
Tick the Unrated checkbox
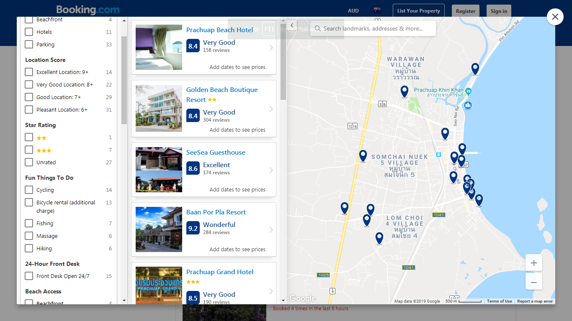[29, 162]
